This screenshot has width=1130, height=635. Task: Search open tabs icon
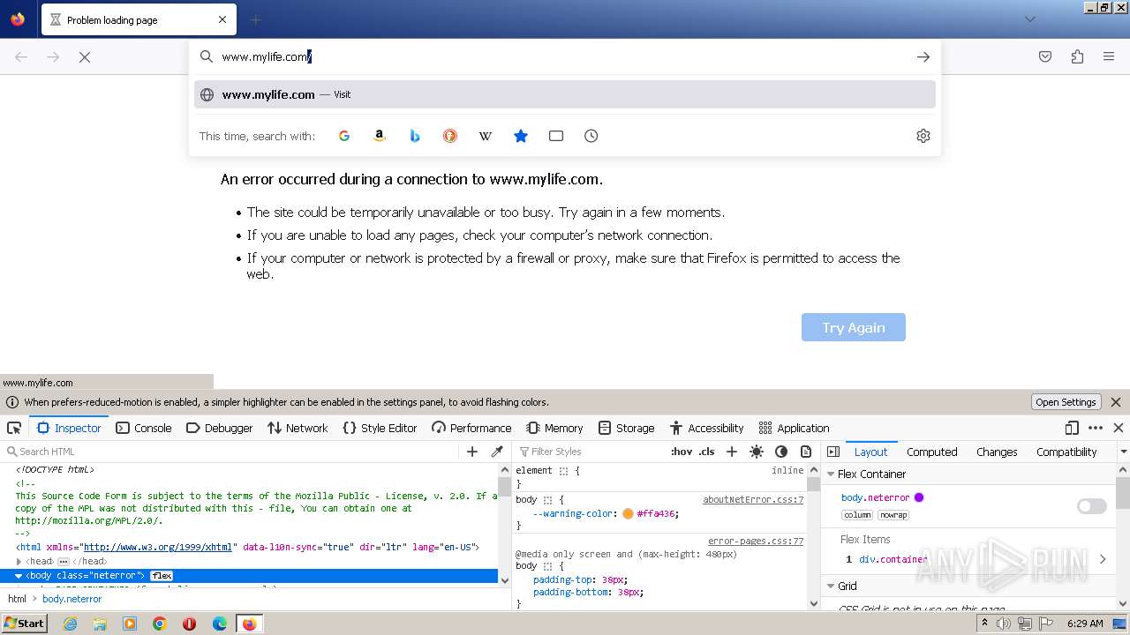[556, 136]
